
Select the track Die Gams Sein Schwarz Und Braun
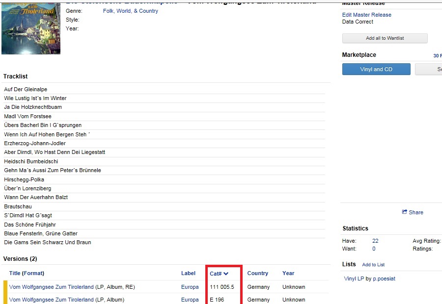click(47, 242)
